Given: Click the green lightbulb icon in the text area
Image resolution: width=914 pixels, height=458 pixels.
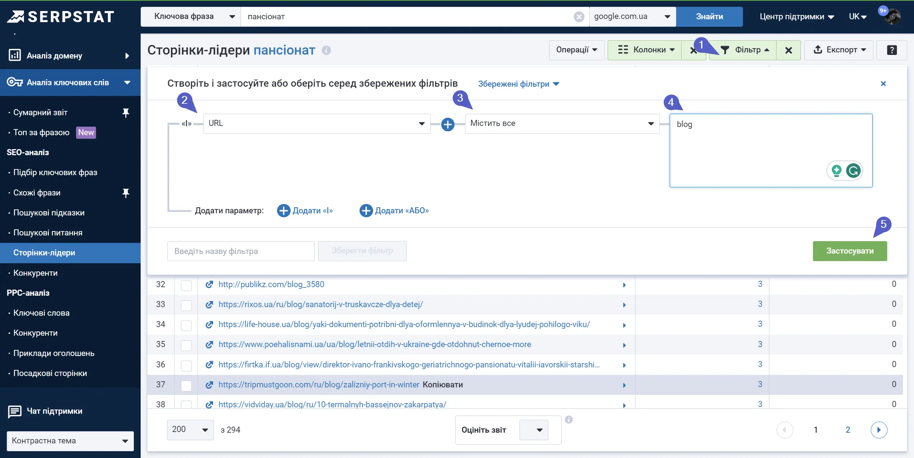Looking at the screenshot, I should [837, 171].
